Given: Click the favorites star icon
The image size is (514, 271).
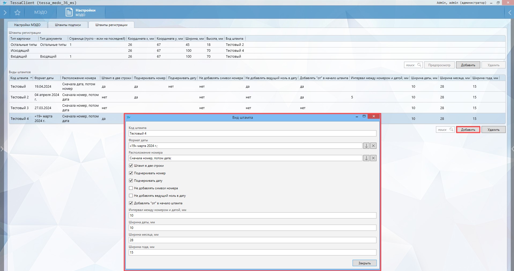Looking at the screenshot, I should tap(17, 12).
